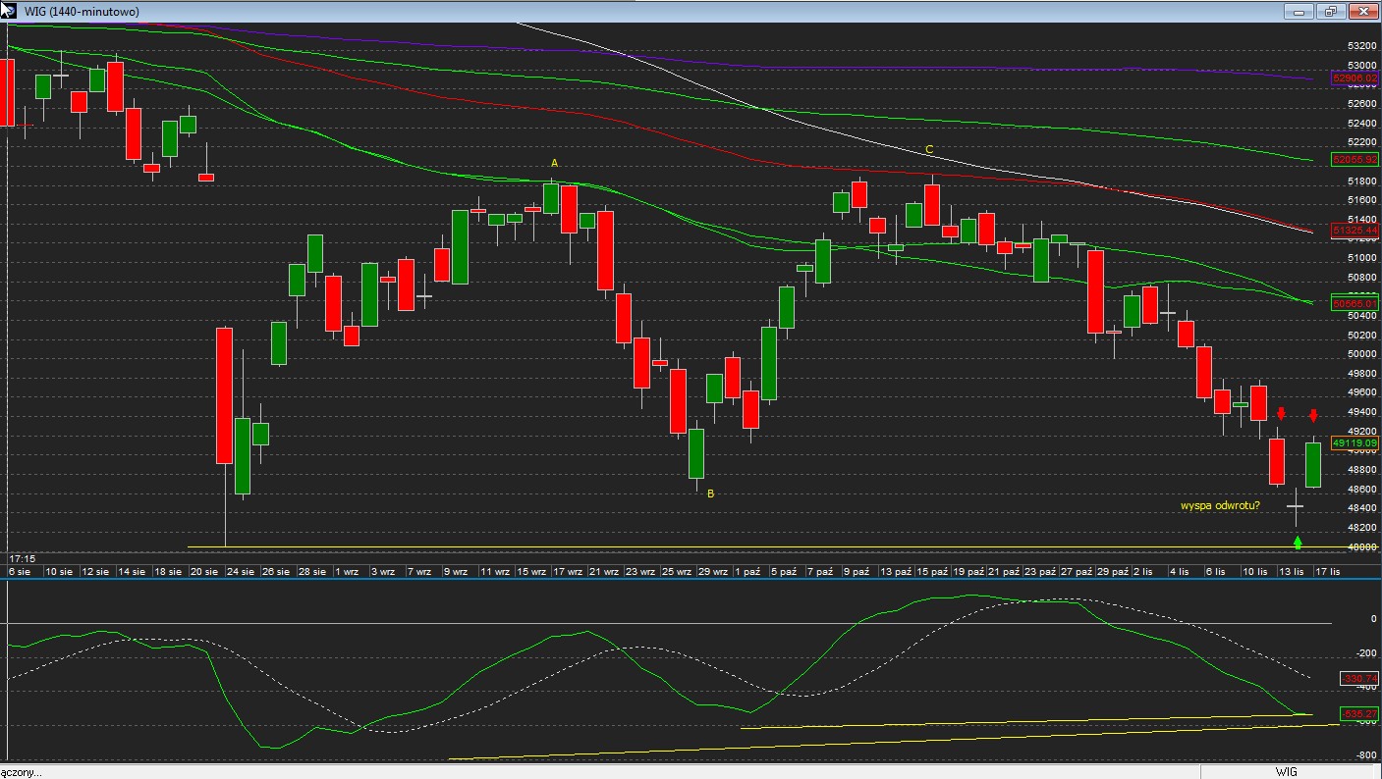1382x779 pixels.
Task: Click the red average value label 51325.44
Action: point(1354,230)
